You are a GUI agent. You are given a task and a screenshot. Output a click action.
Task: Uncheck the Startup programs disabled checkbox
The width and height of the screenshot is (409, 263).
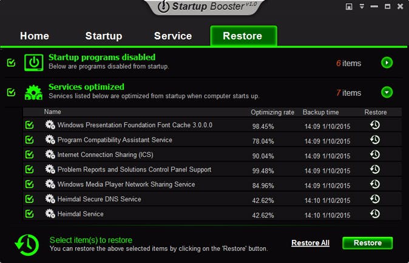tap(11, 62)
